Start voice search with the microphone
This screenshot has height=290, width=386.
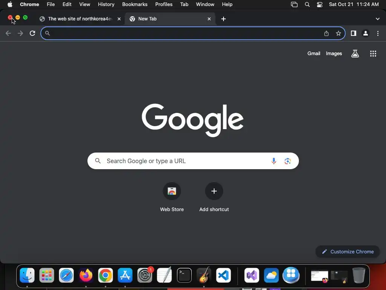click(274, 161)
